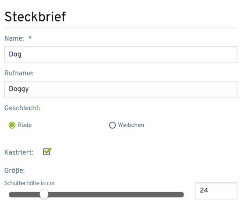The height and width of the screenshot is (206, 241).
Task: Select the Rüde radio button
Action: click(x=12, y=125)
